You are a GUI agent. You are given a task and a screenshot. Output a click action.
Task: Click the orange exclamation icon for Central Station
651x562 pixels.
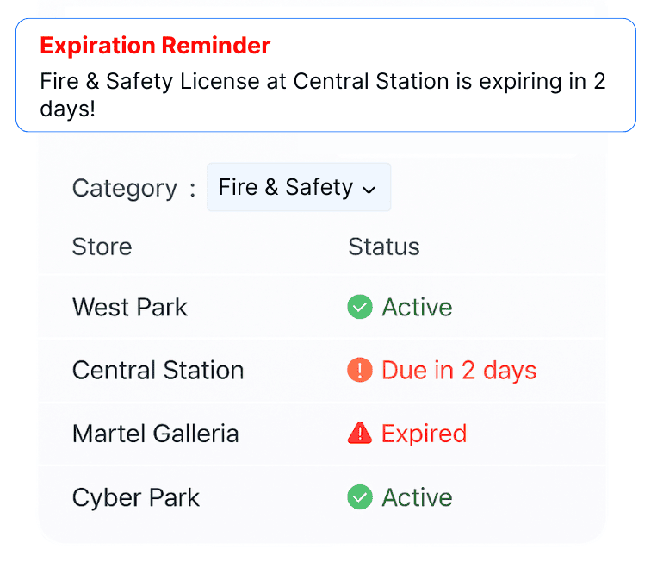[x=359, y=371]
